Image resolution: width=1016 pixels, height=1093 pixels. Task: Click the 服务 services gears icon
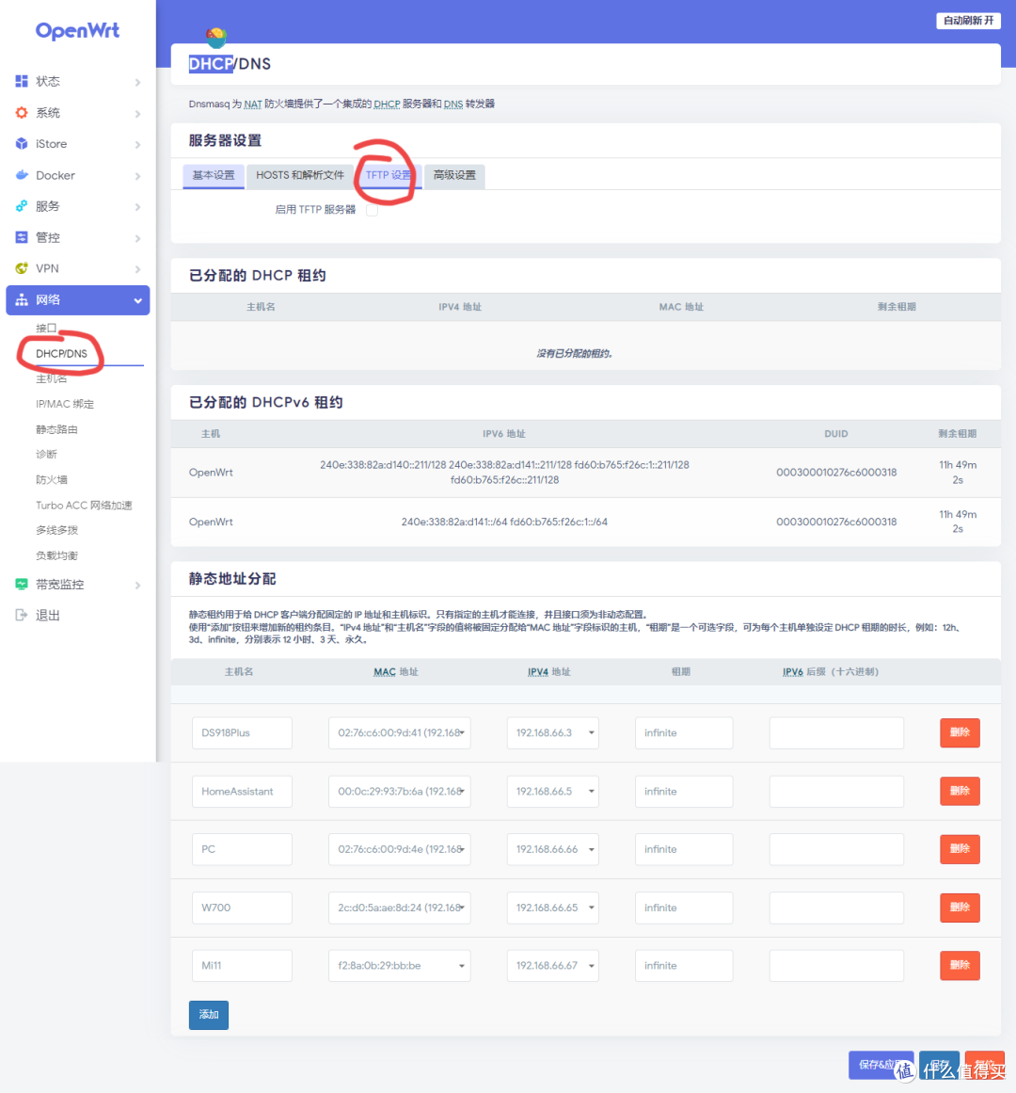(x=21, y=206)
